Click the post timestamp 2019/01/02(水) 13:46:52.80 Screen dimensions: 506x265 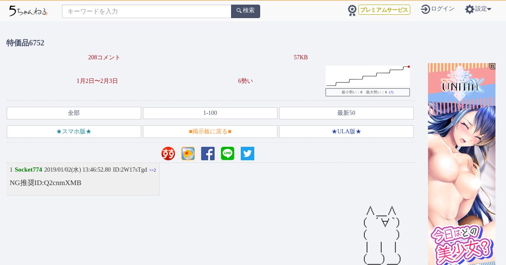pyautogui.click(x=78, y=170)
